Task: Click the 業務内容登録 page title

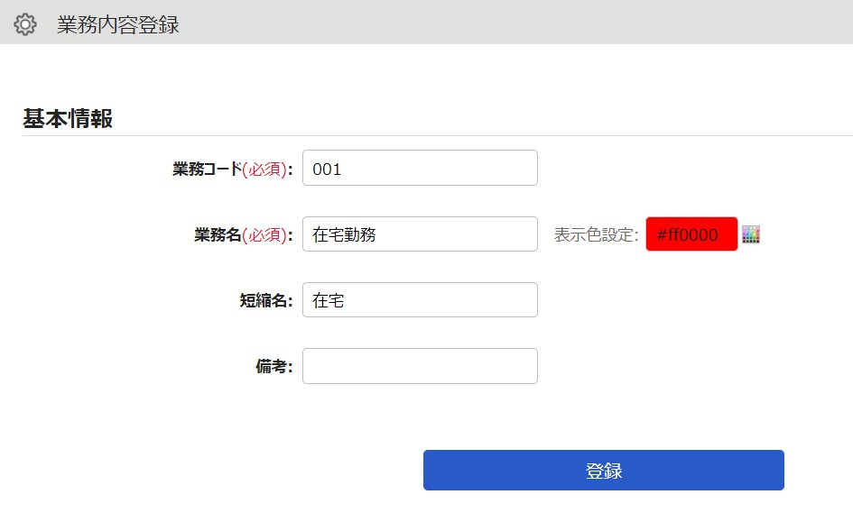Action: [118, 25]
